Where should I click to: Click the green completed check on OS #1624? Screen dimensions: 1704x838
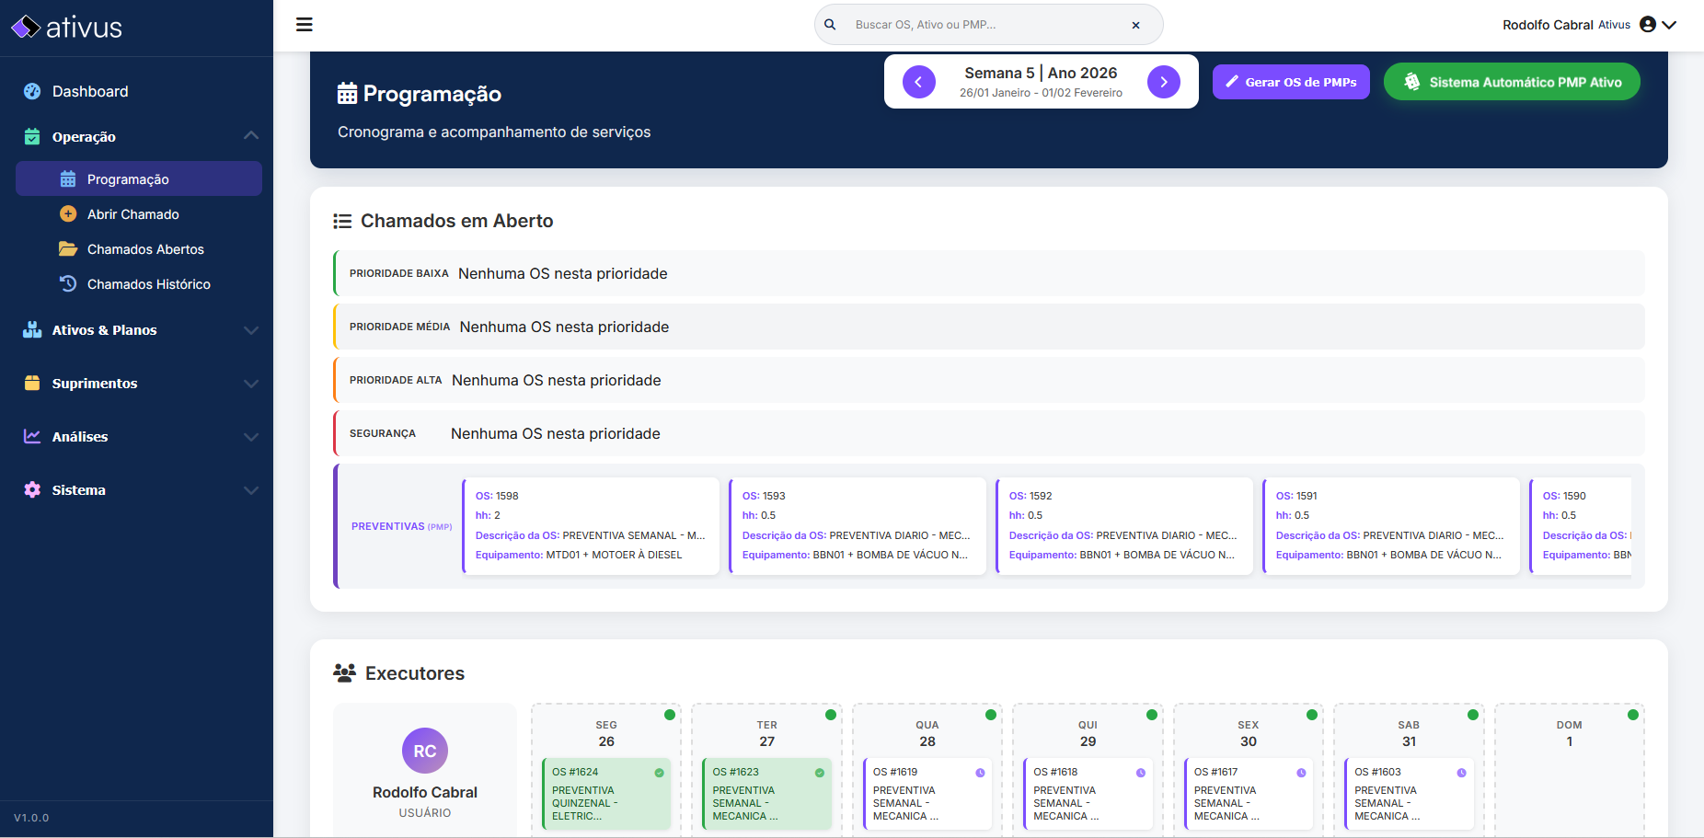(x=659, y=773)
